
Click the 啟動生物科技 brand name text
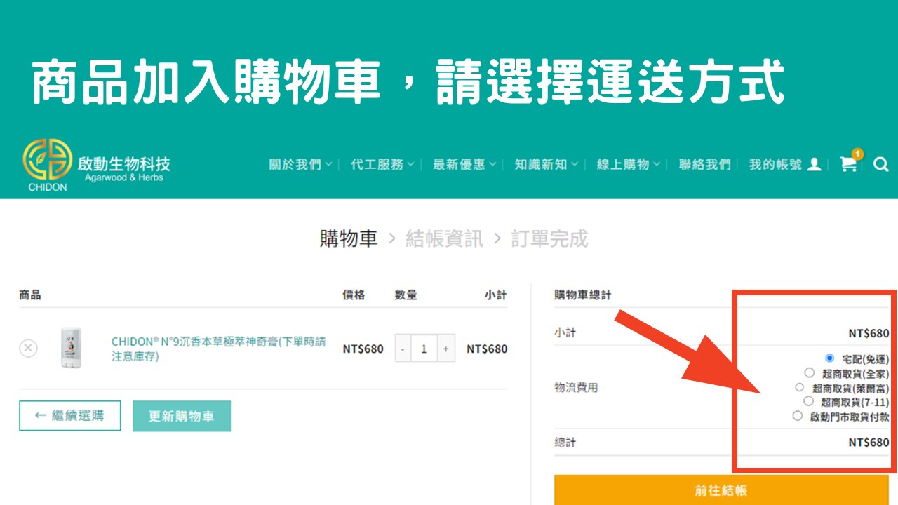point(123,163)
